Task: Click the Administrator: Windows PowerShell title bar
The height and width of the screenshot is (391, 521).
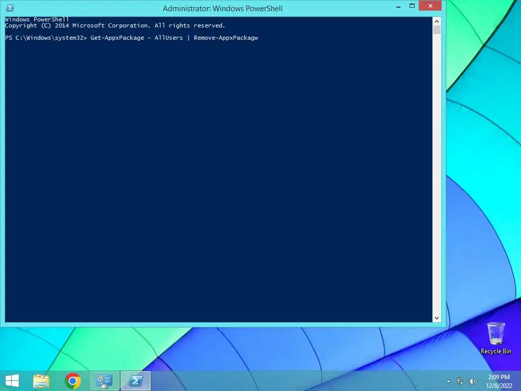Action: tap(223, 8)
